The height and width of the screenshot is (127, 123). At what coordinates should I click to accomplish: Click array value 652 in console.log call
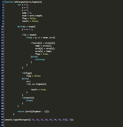pos(64,120)
